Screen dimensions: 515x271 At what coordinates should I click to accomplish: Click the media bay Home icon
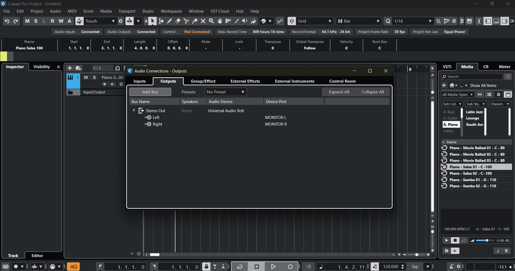(x=452, y=85)
